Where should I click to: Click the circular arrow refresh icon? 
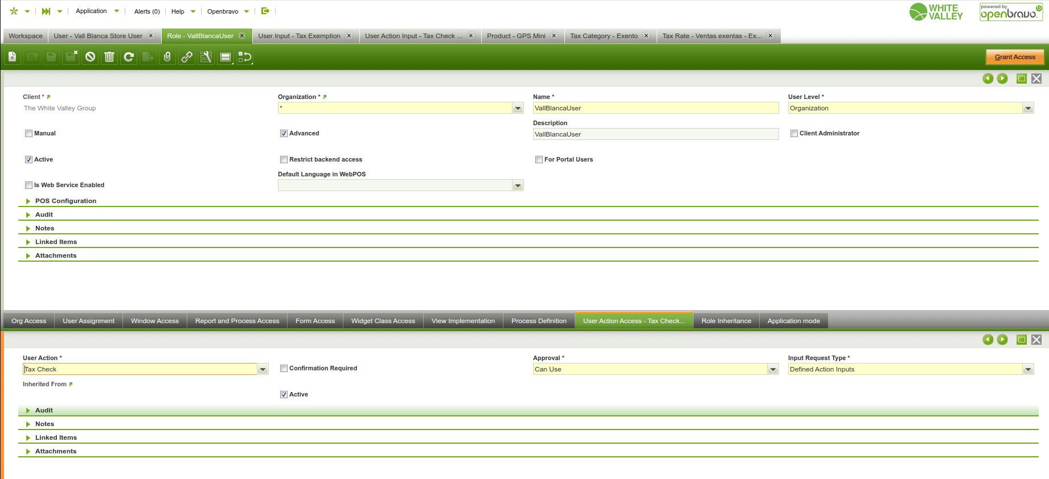[129, 57]
